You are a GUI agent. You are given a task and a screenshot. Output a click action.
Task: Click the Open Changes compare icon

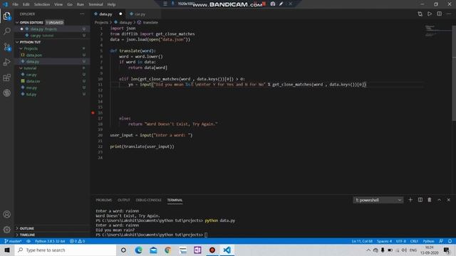pos(420,14)
